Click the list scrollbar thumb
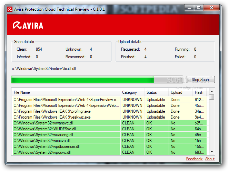Viewport: 229px width, 172px height. pyautogui.click(x=212, y=97)
